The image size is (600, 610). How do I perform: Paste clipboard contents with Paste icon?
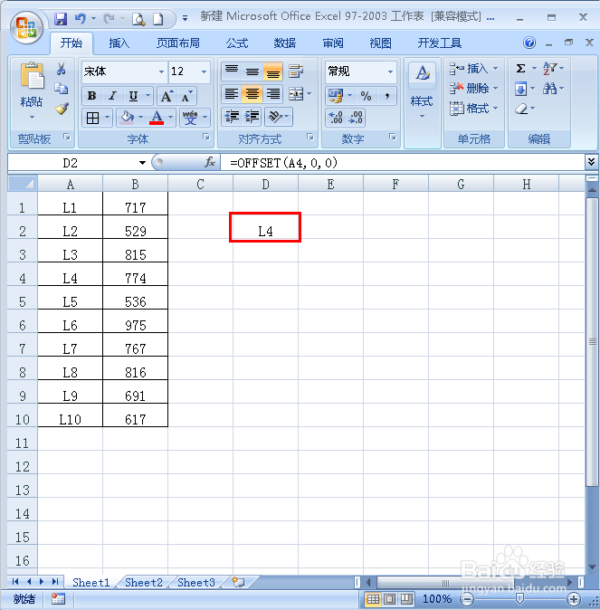(32, 75)
